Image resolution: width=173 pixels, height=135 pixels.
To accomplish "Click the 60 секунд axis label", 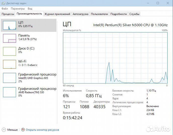I will 68,85.
